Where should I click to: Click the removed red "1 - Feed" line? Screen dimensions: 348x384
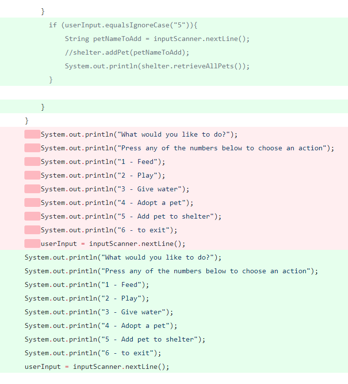[x=103, y=162]
